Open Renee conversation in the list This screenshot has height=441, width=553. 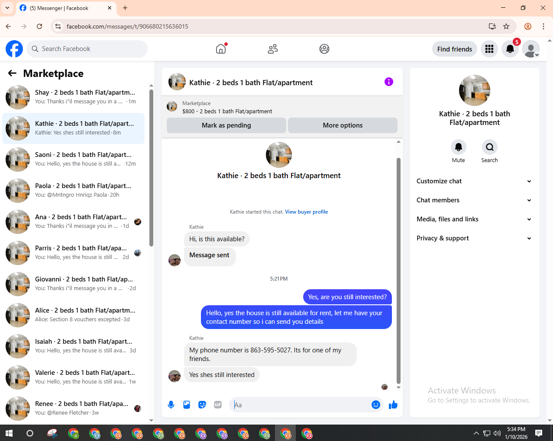click(x=74, y=409)
